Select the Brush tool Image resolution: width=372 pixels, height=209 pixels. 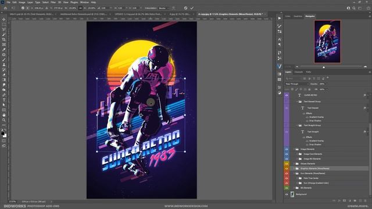[4, 59]
